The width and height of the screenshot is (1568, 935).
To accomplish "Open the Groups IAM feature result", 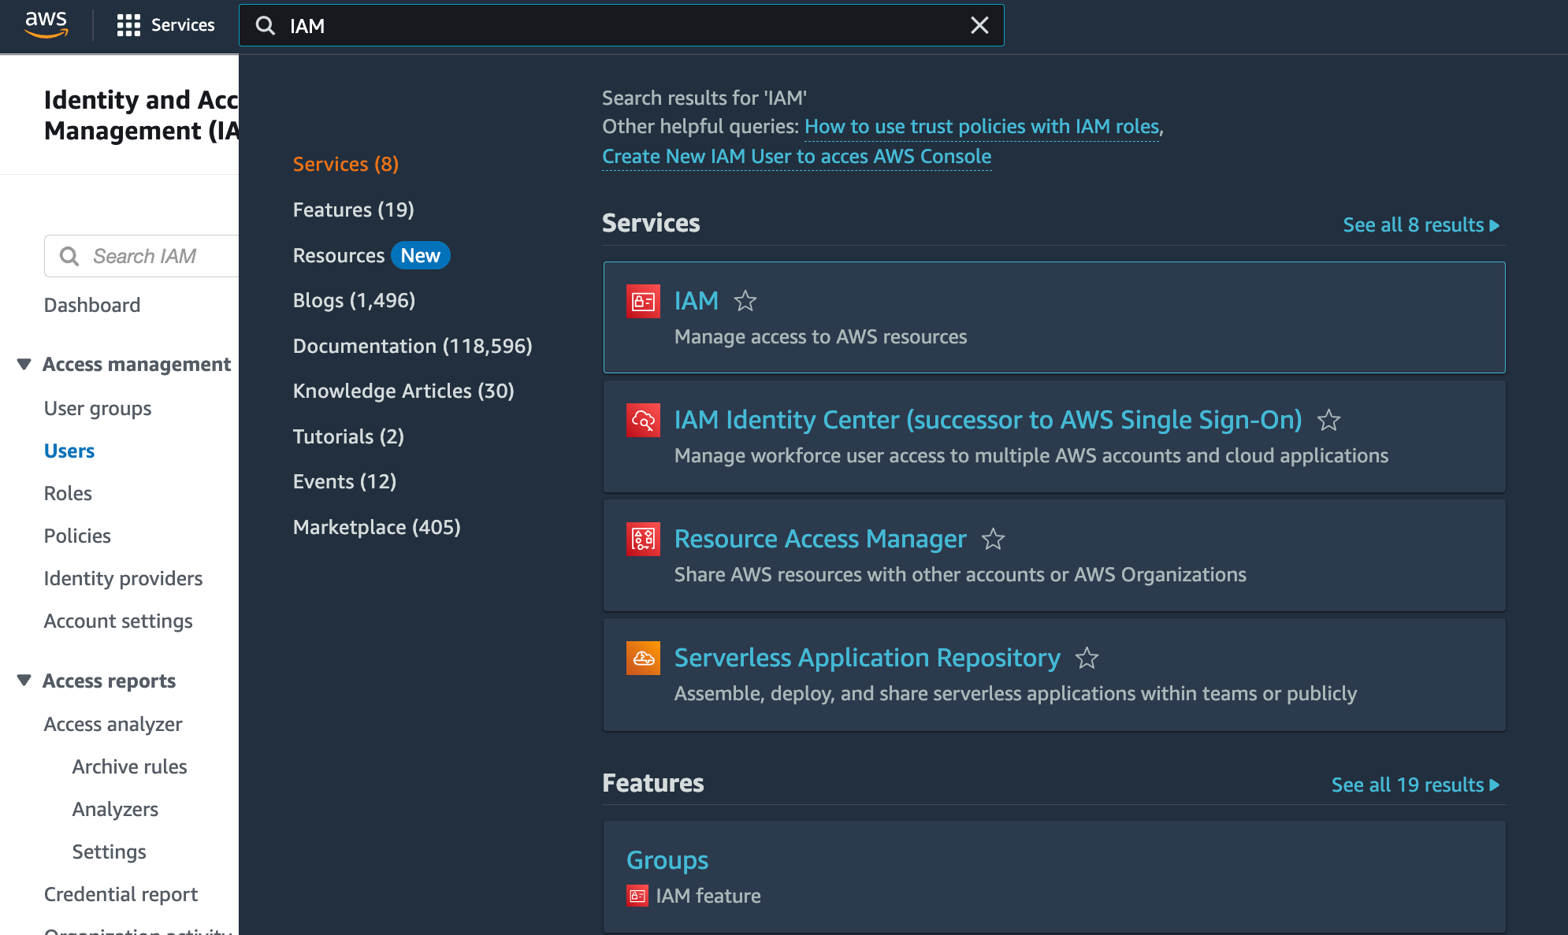I will point(667,860).
